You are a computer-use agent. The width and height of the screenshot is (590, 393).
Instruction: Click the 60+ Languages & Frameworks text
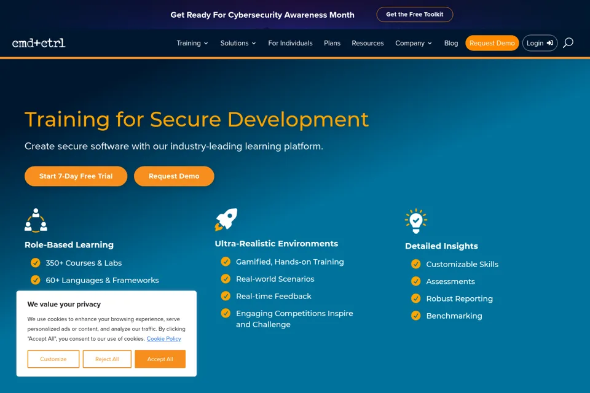click(102, 280)
